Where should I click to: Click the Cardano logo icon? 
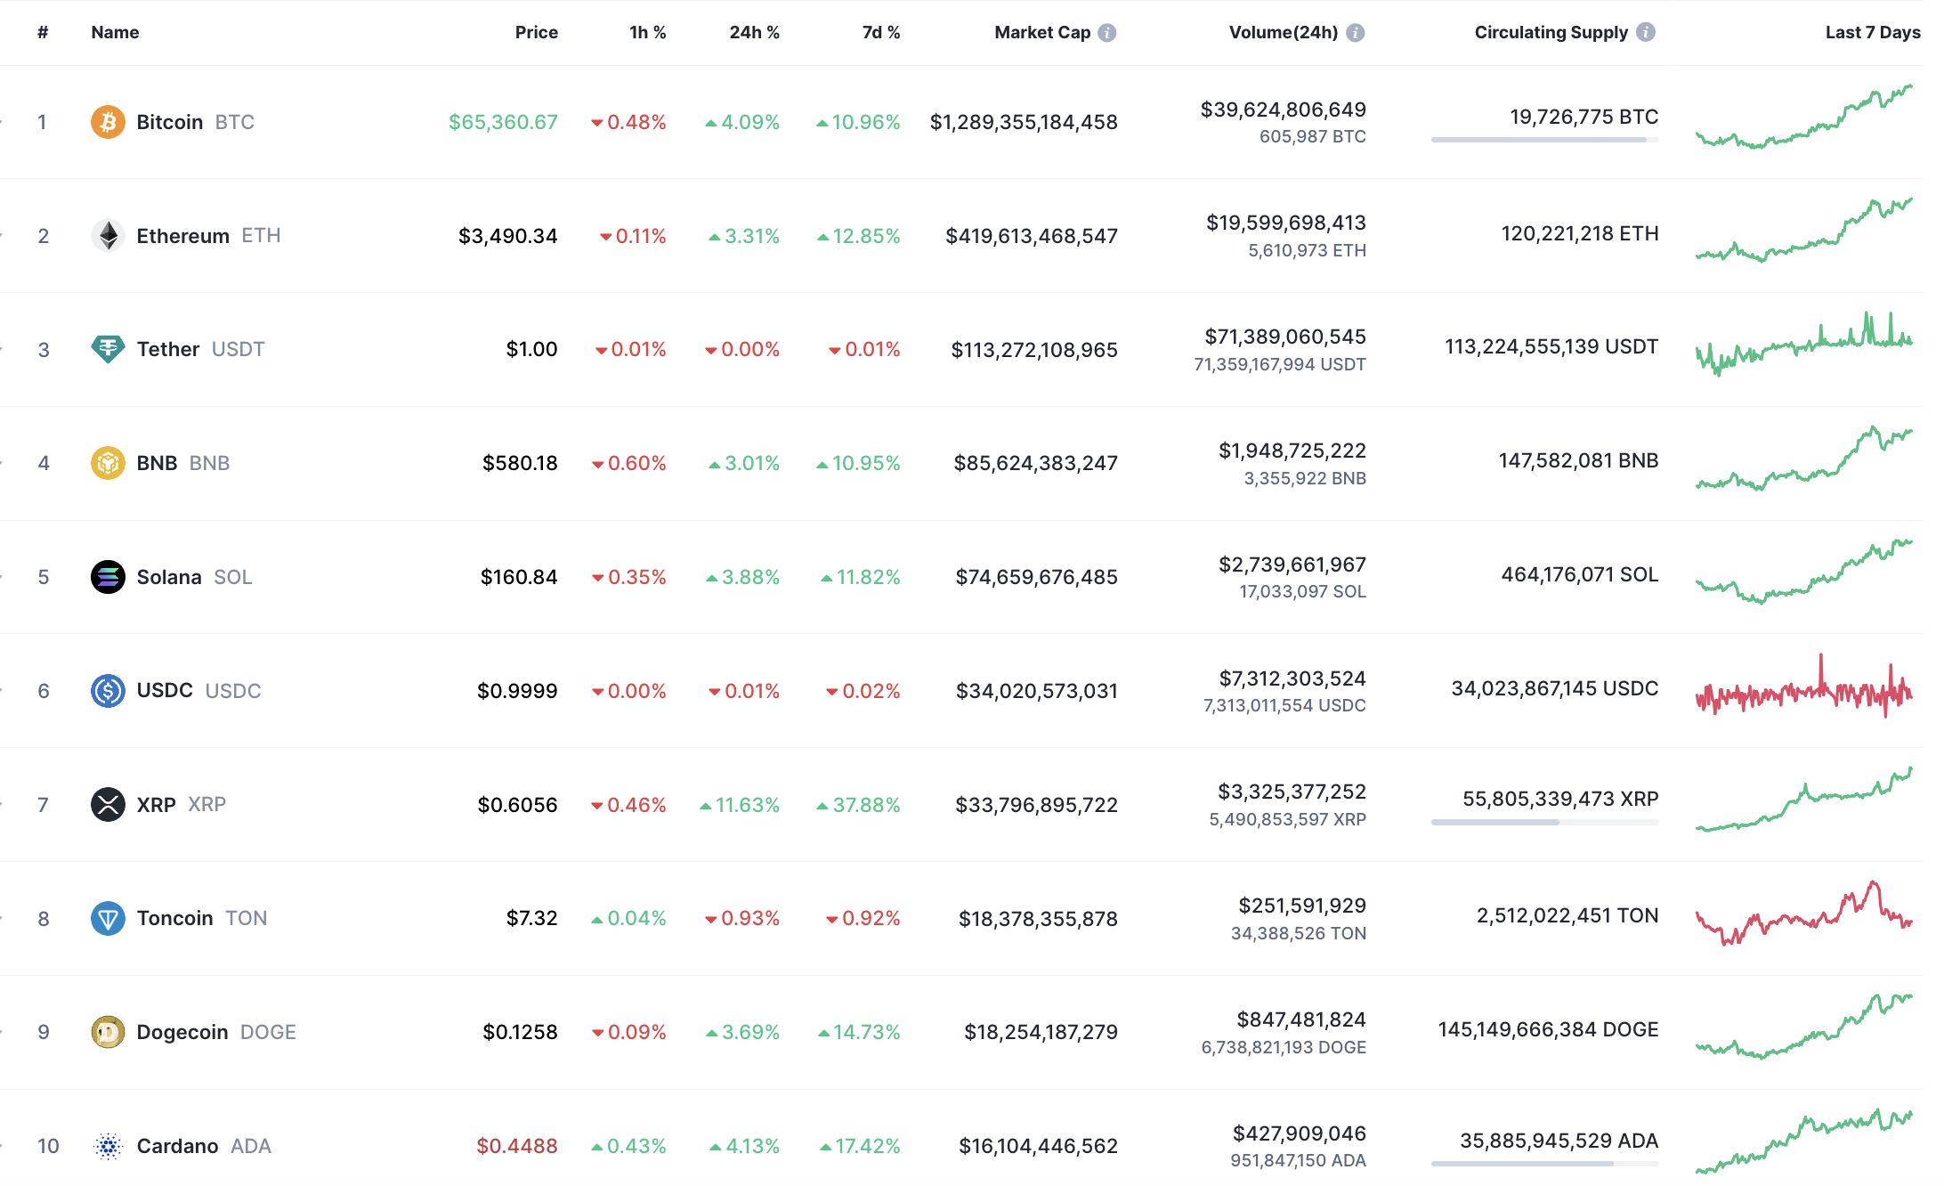tap(108, 1146)
